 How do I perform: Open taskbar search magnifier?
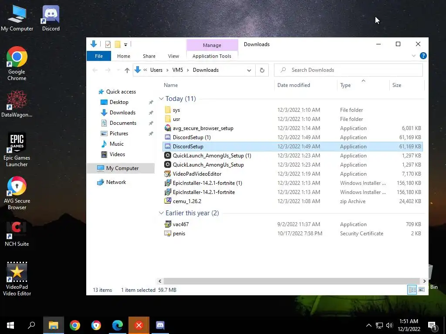(31, 325)
